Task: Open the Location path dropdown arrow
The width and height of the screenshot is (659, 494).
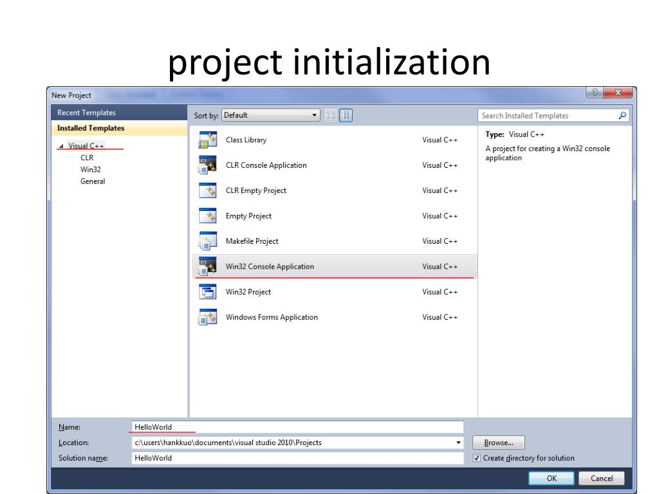Action: tap(458, 443)
